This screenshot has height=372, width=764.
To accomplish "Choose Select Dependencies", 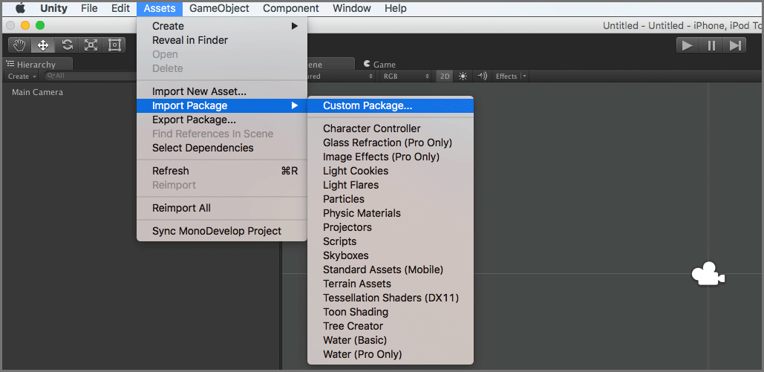I will pos(222,148).
